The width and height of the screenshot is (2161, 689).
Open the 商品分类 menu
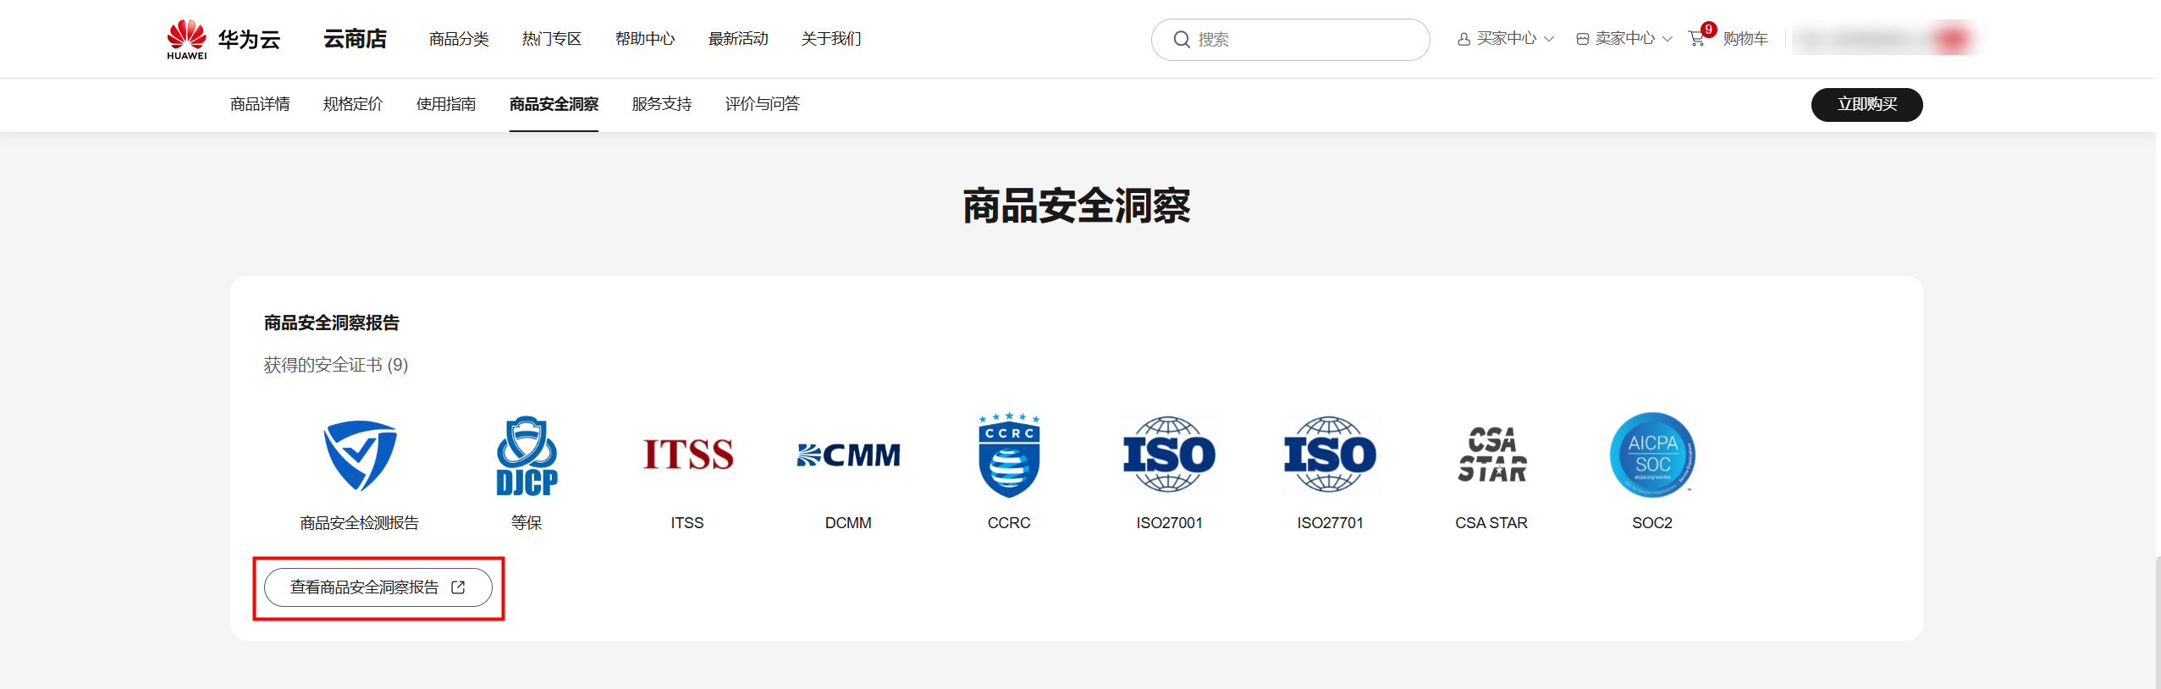click(459, 39)
